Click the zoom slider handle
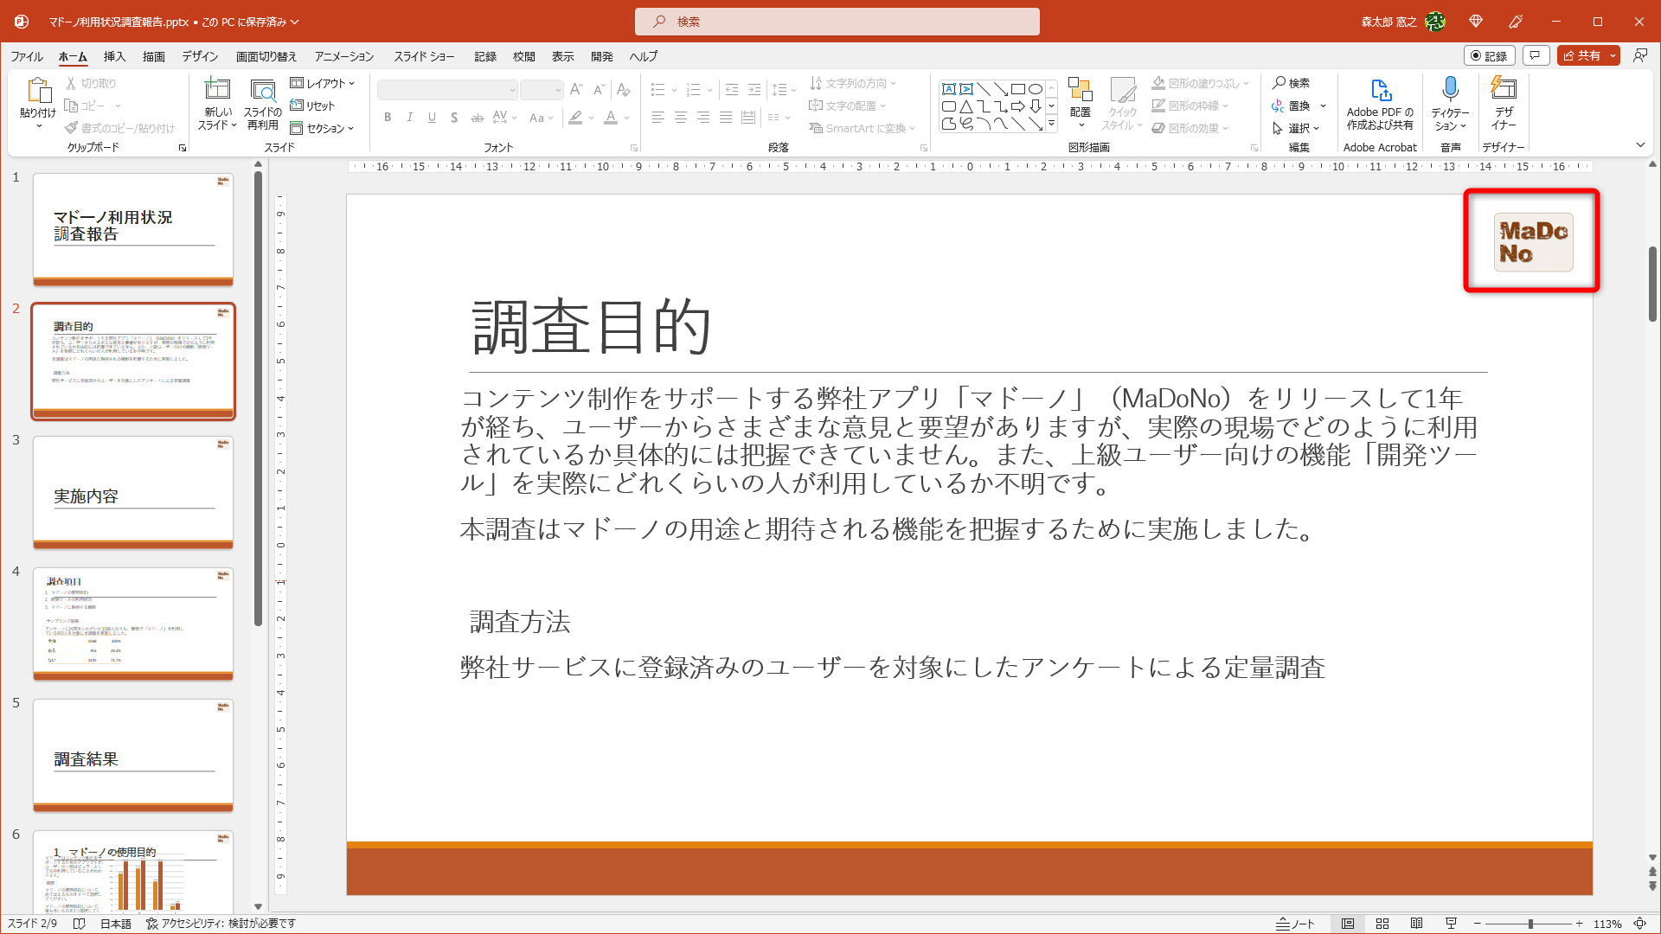The height and width of the screenshot is (934, 1661). point(1530,924)
